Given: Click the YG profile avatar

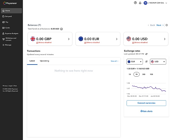Looking at the screenshot, I should 145,3.
